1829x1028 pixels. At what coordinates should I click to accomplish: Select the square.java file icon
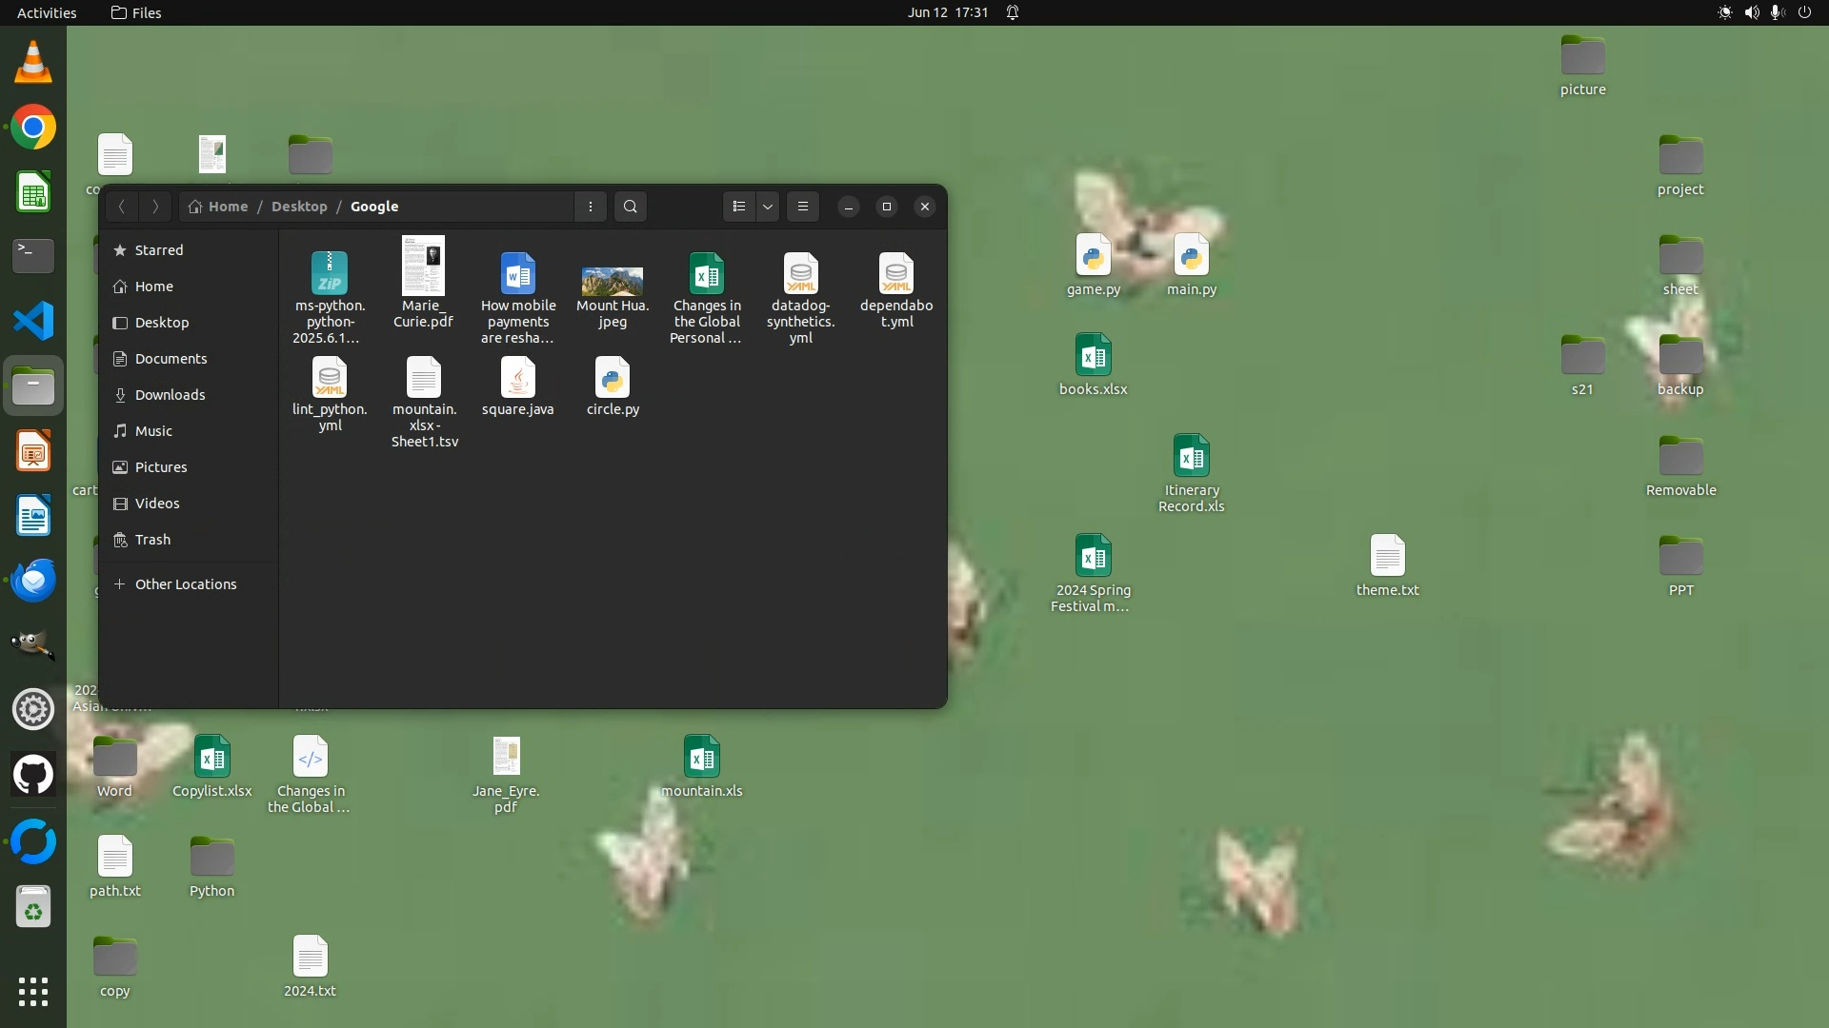[x=517, y=379]
